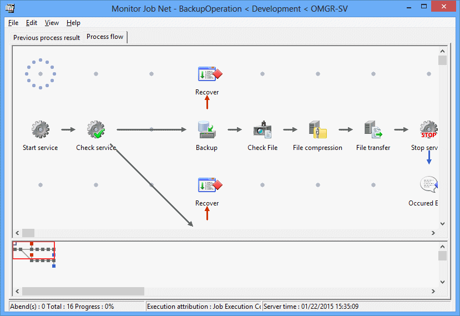Screen dimensions: 460x316
Task: Click flow canvas horizontal scrollbar right arrow
Action: point(433,233)
